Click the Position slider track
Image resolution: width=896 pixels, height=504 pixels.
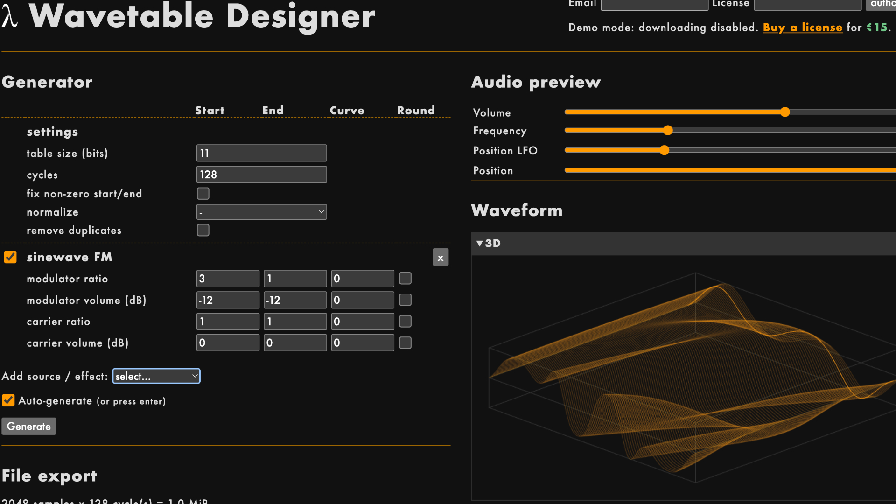click(730, 170)
